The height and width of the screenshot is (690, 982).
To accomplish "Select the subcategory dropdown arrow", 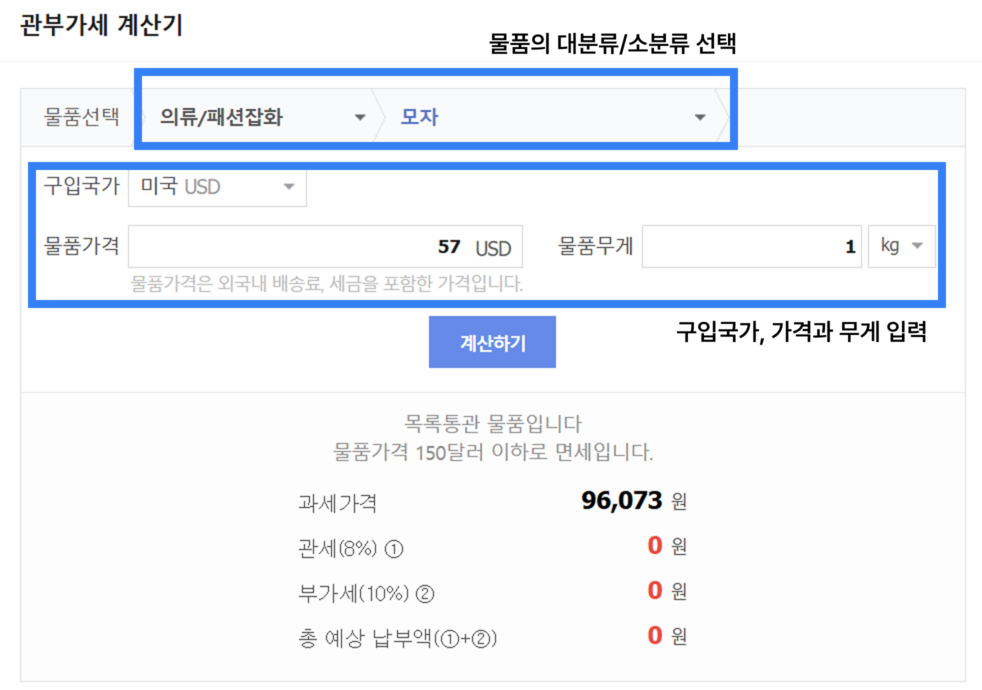I will (699, 117).
